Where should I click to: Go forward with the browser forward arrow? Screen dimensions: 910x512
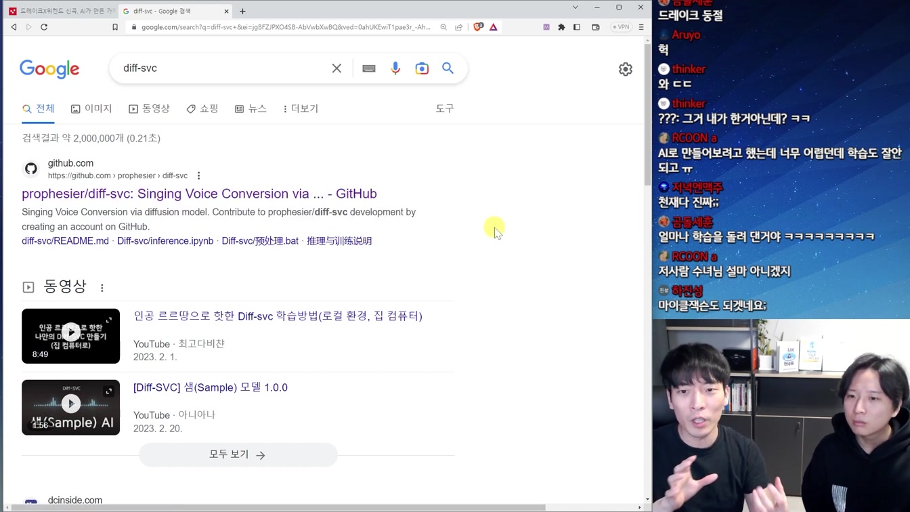[28, 27]
